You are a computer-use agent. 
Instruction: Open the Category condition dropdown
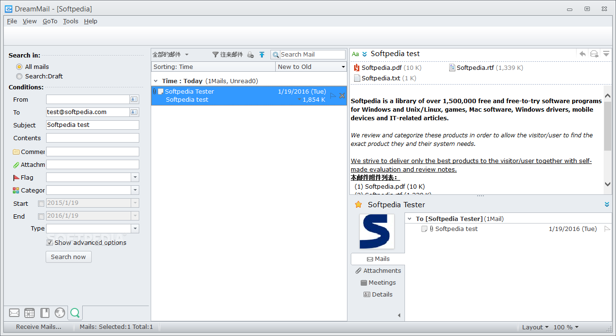pos(135,190)
